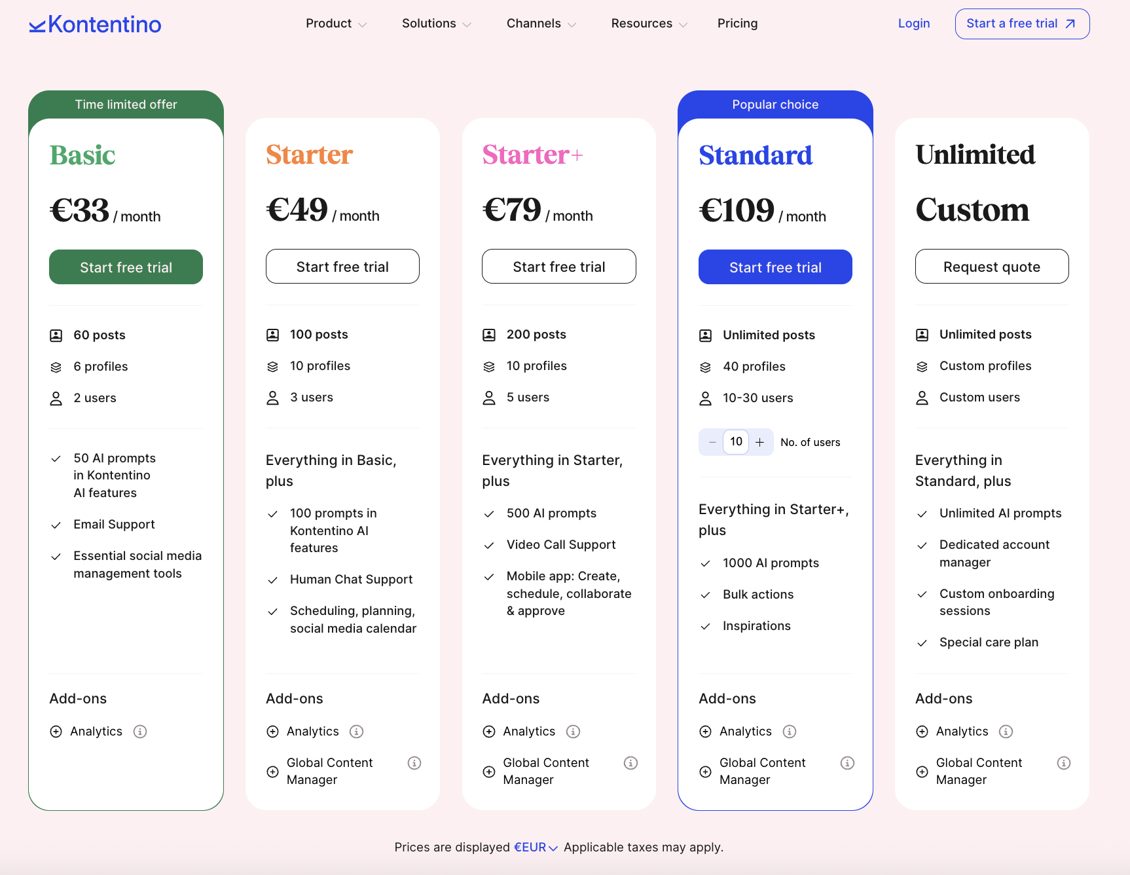Click info icon next to Starter Analytics
The width and height of the screenshot is (1130, 875).
(357, 732)
